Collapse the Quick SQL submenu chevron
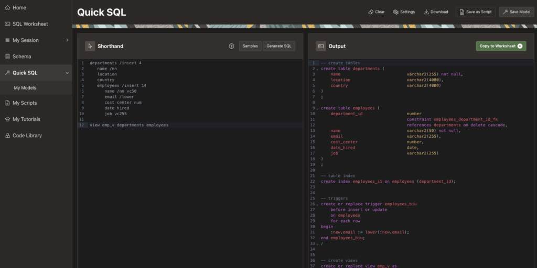This screenshot has width=537, height=268. coord(67,73)
